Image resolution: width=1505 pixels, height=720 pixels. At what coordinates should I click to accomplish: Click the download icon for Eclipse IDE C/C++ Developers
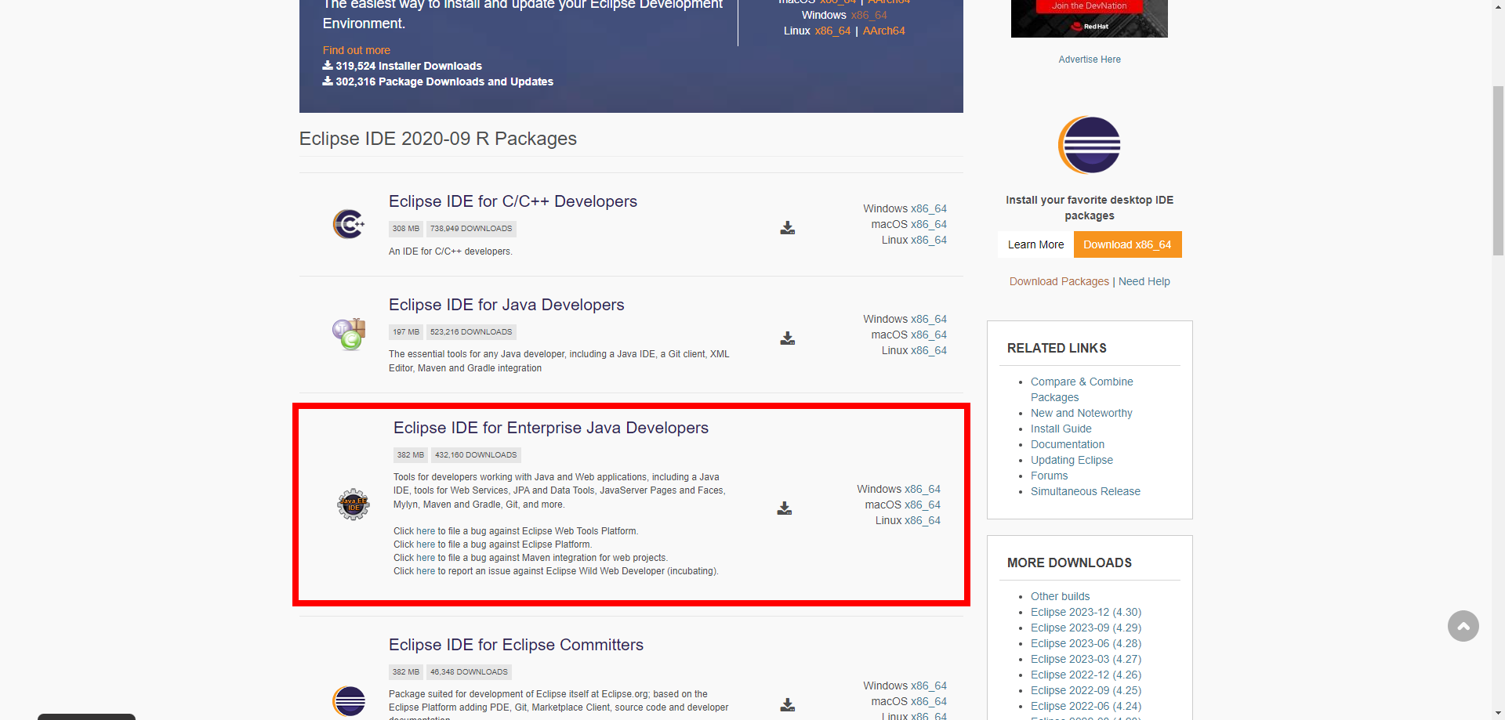coord(786,228)
